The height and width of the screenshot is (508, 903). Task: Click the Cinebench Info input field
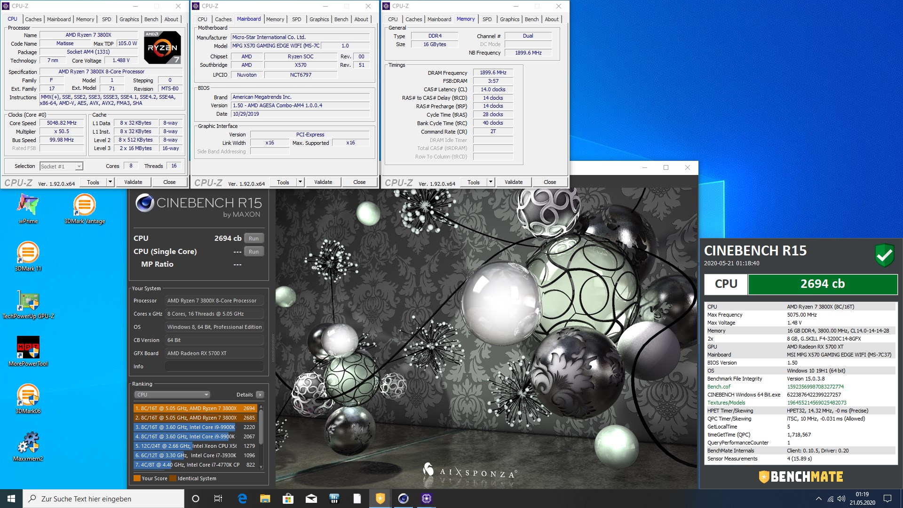click(x=214, y=366)
